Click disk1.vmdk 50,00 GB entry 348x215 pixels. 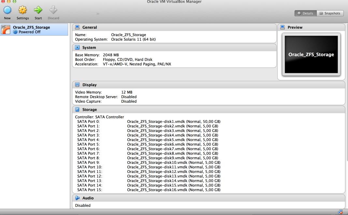[x=174, y=122]
